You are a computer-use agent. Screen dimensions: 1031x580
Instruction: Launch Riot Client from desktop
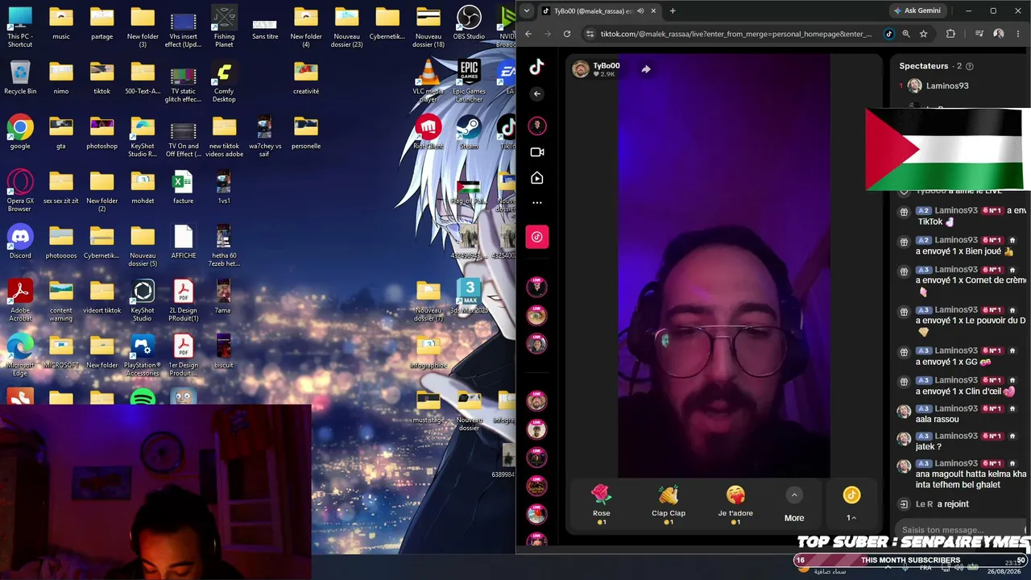pos(428,132)
